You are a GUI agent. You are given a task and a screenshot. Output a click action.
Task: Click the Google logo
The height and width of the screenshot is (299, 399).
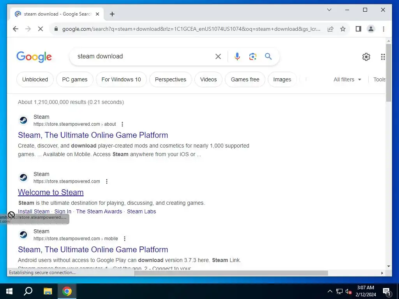point(34,57)
